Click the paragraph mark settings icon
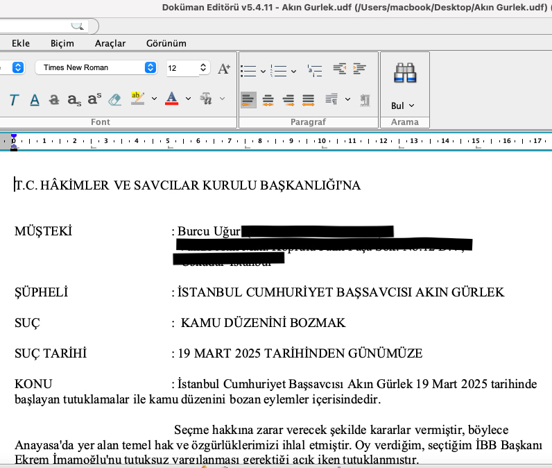 365,100
